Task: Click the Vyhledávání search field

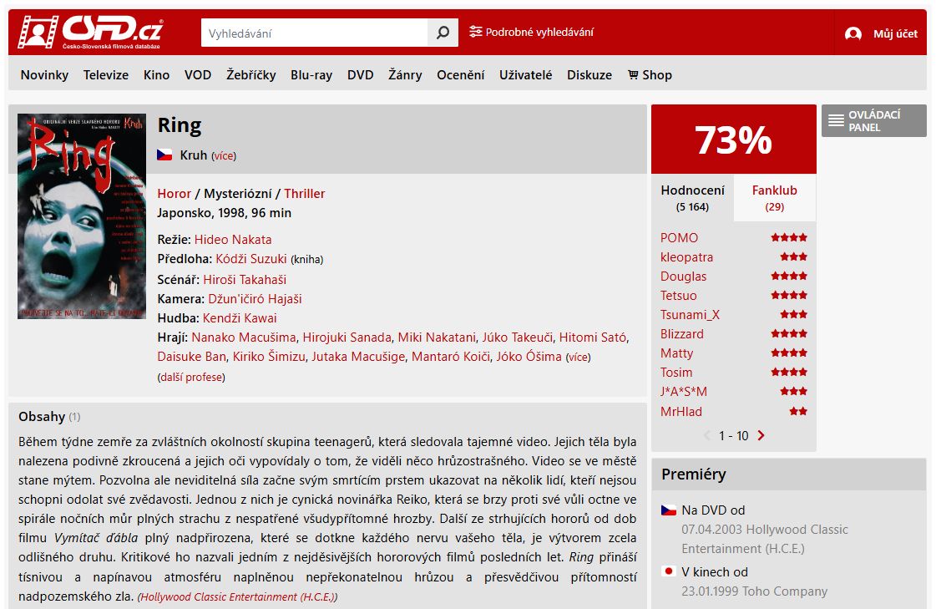Action: (x=315, y=33)
